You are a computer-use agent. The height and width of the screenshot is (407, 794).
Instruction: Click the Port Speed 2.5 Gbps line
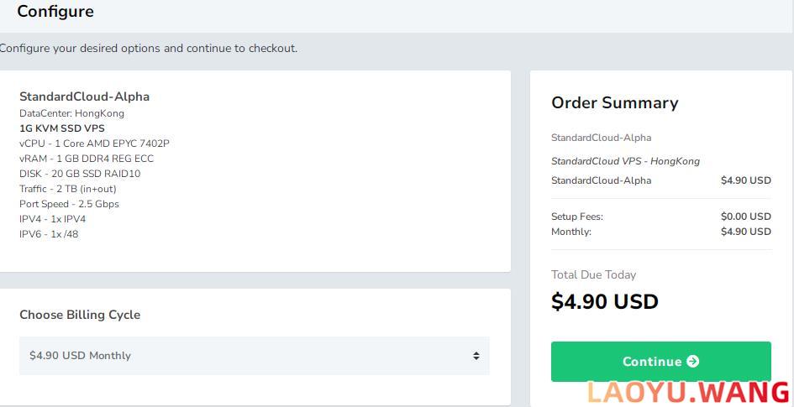click(69, 204)
